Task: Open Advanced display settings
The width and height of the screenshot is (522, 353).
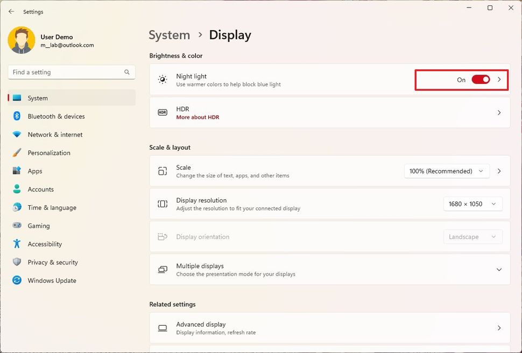Action: coord(329,328)
